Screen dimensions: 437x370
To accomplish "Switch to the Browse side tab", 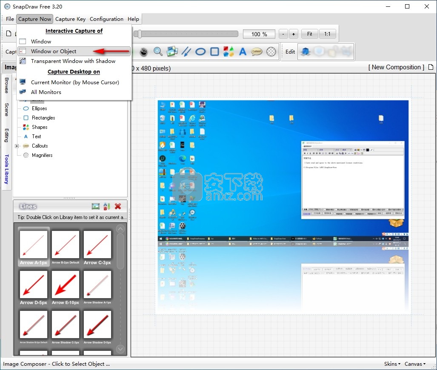I will coord(7,85).
